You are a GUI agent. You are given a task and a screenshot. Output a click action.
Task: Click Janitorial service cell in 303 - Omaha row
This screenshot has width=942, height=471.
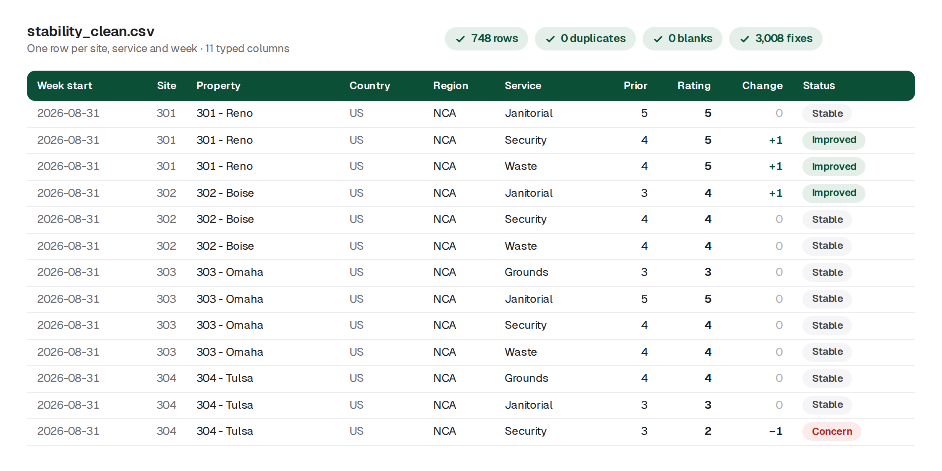point(529,299)
